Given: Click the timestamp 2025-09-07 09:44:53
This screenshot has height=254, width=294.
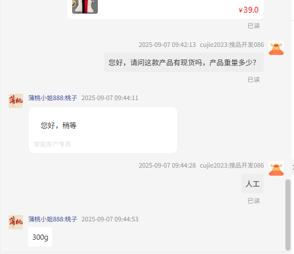Looking at the screenshot, I should pos(110,219).
